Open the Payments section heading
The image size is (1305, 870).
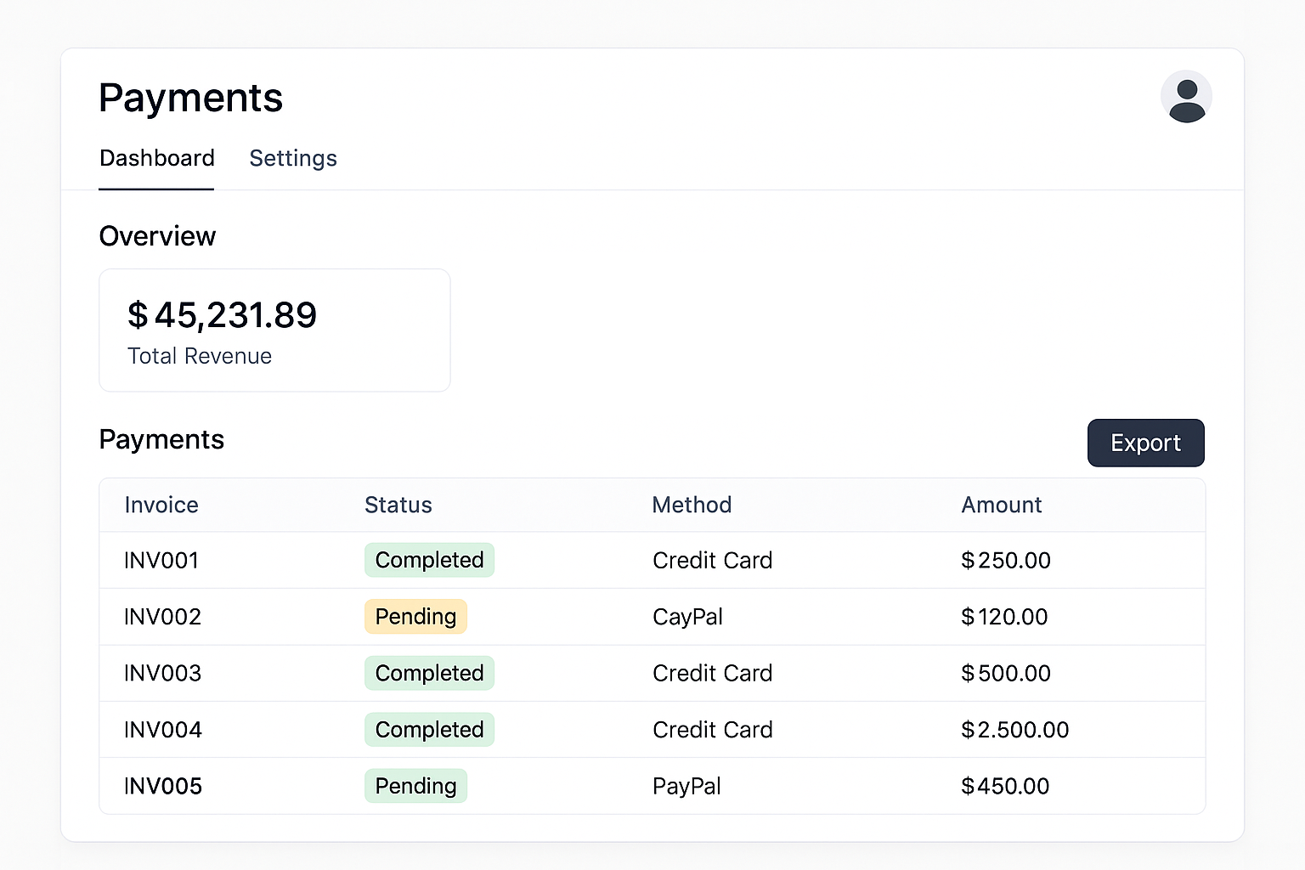(x=161, y=439)
